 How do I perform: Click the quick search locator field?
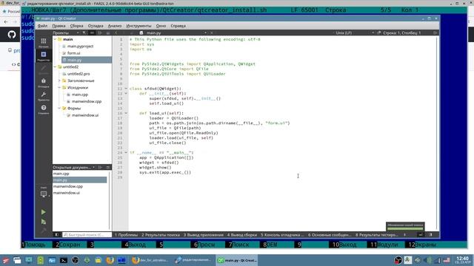pos(87,235)
